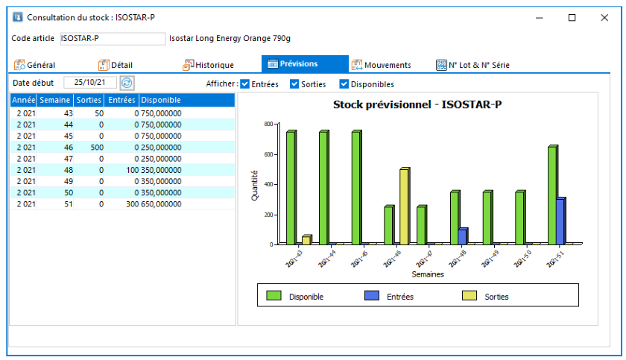Select the week 45 table row
626x360 pixels.
click(122, 136)
